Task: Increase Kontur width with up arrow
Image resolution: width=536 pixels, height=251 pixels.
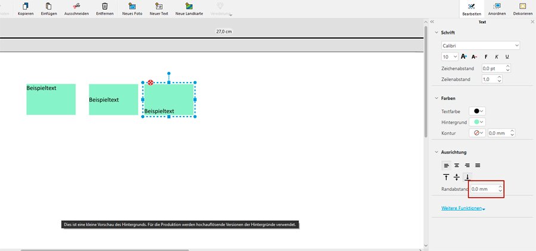Action: click(512, 131)
